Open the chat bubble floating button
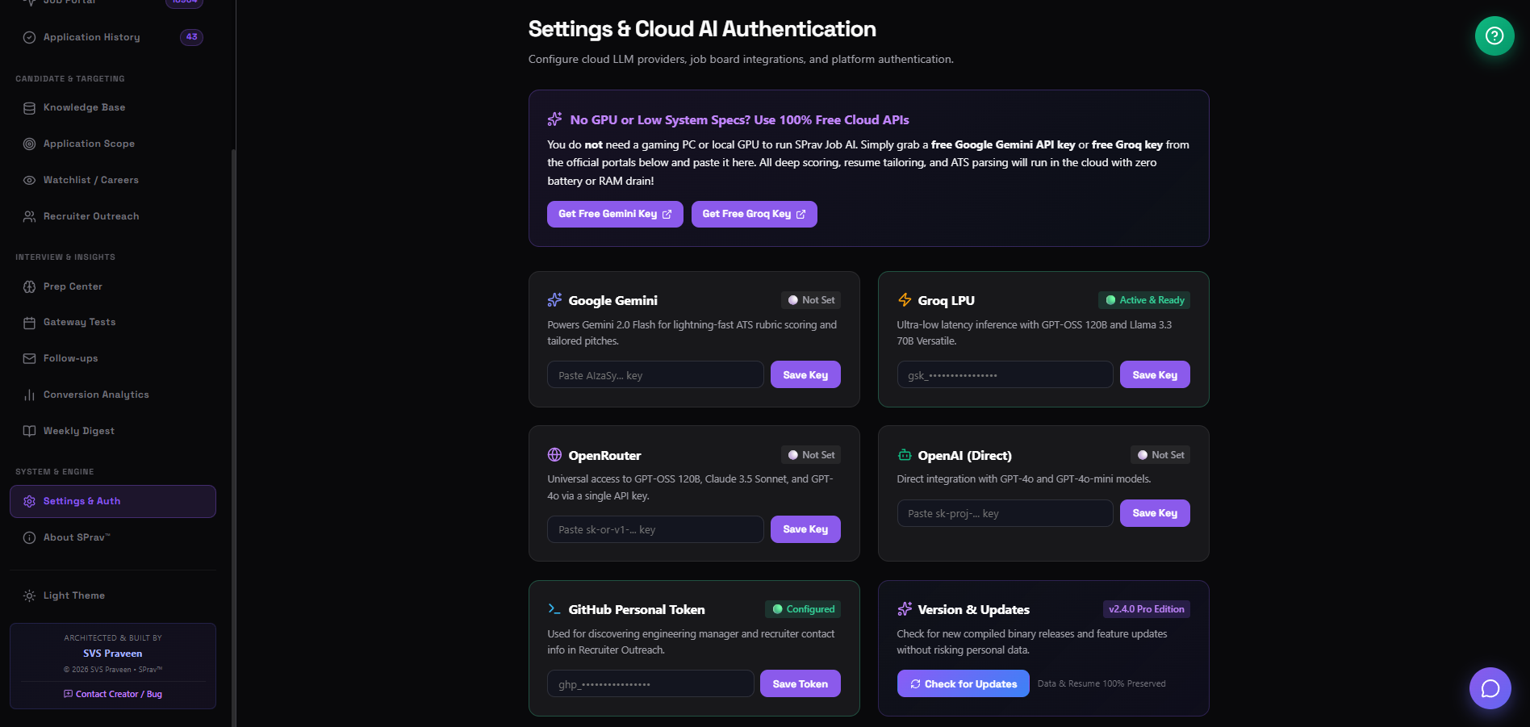The height and width of the screenshot is (727, 1530). coord(1490,688)
